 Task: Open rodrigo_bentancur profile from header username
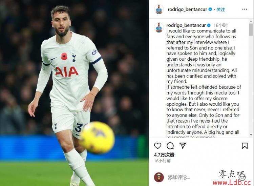click(187, 9)
